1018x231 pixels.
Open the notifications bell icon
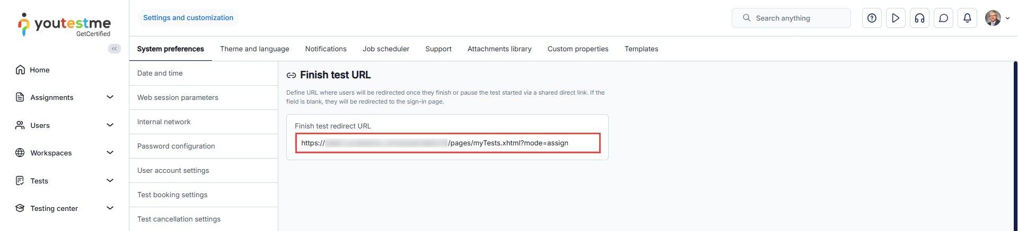click(967, 18)
